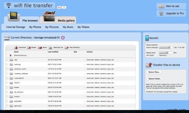
Task: Tick the select-all checkbox in the toolbar
Action: (7, 48)
